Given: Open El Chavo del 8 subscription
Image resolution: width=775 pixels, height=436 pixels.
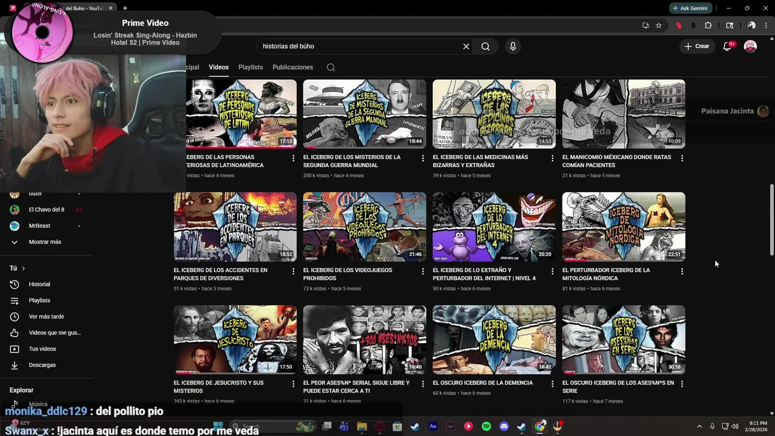Looking at the screenshot, I should 46,210.
